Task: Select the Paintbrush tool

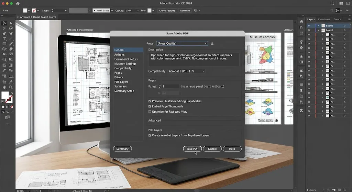Action: (11, 44)
